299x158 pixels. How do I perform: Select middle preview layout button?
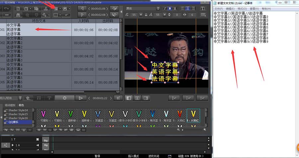tap(137, 98)
